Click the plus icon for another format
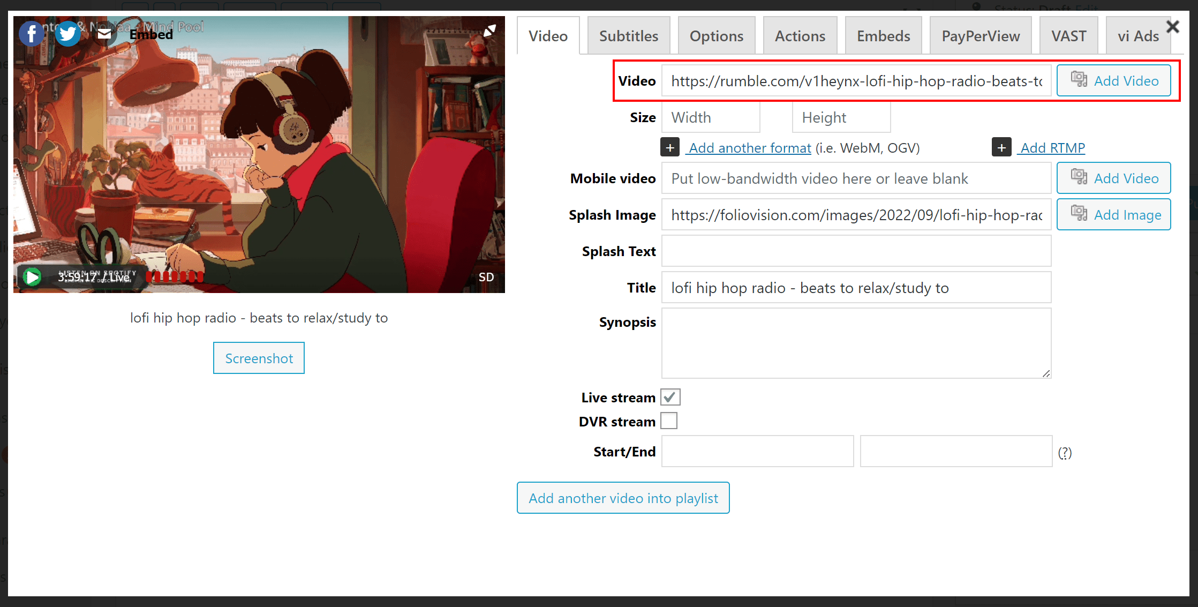The height and width of the screenshot is (607, 1198). pyautogui.click(x=670, y=147)
